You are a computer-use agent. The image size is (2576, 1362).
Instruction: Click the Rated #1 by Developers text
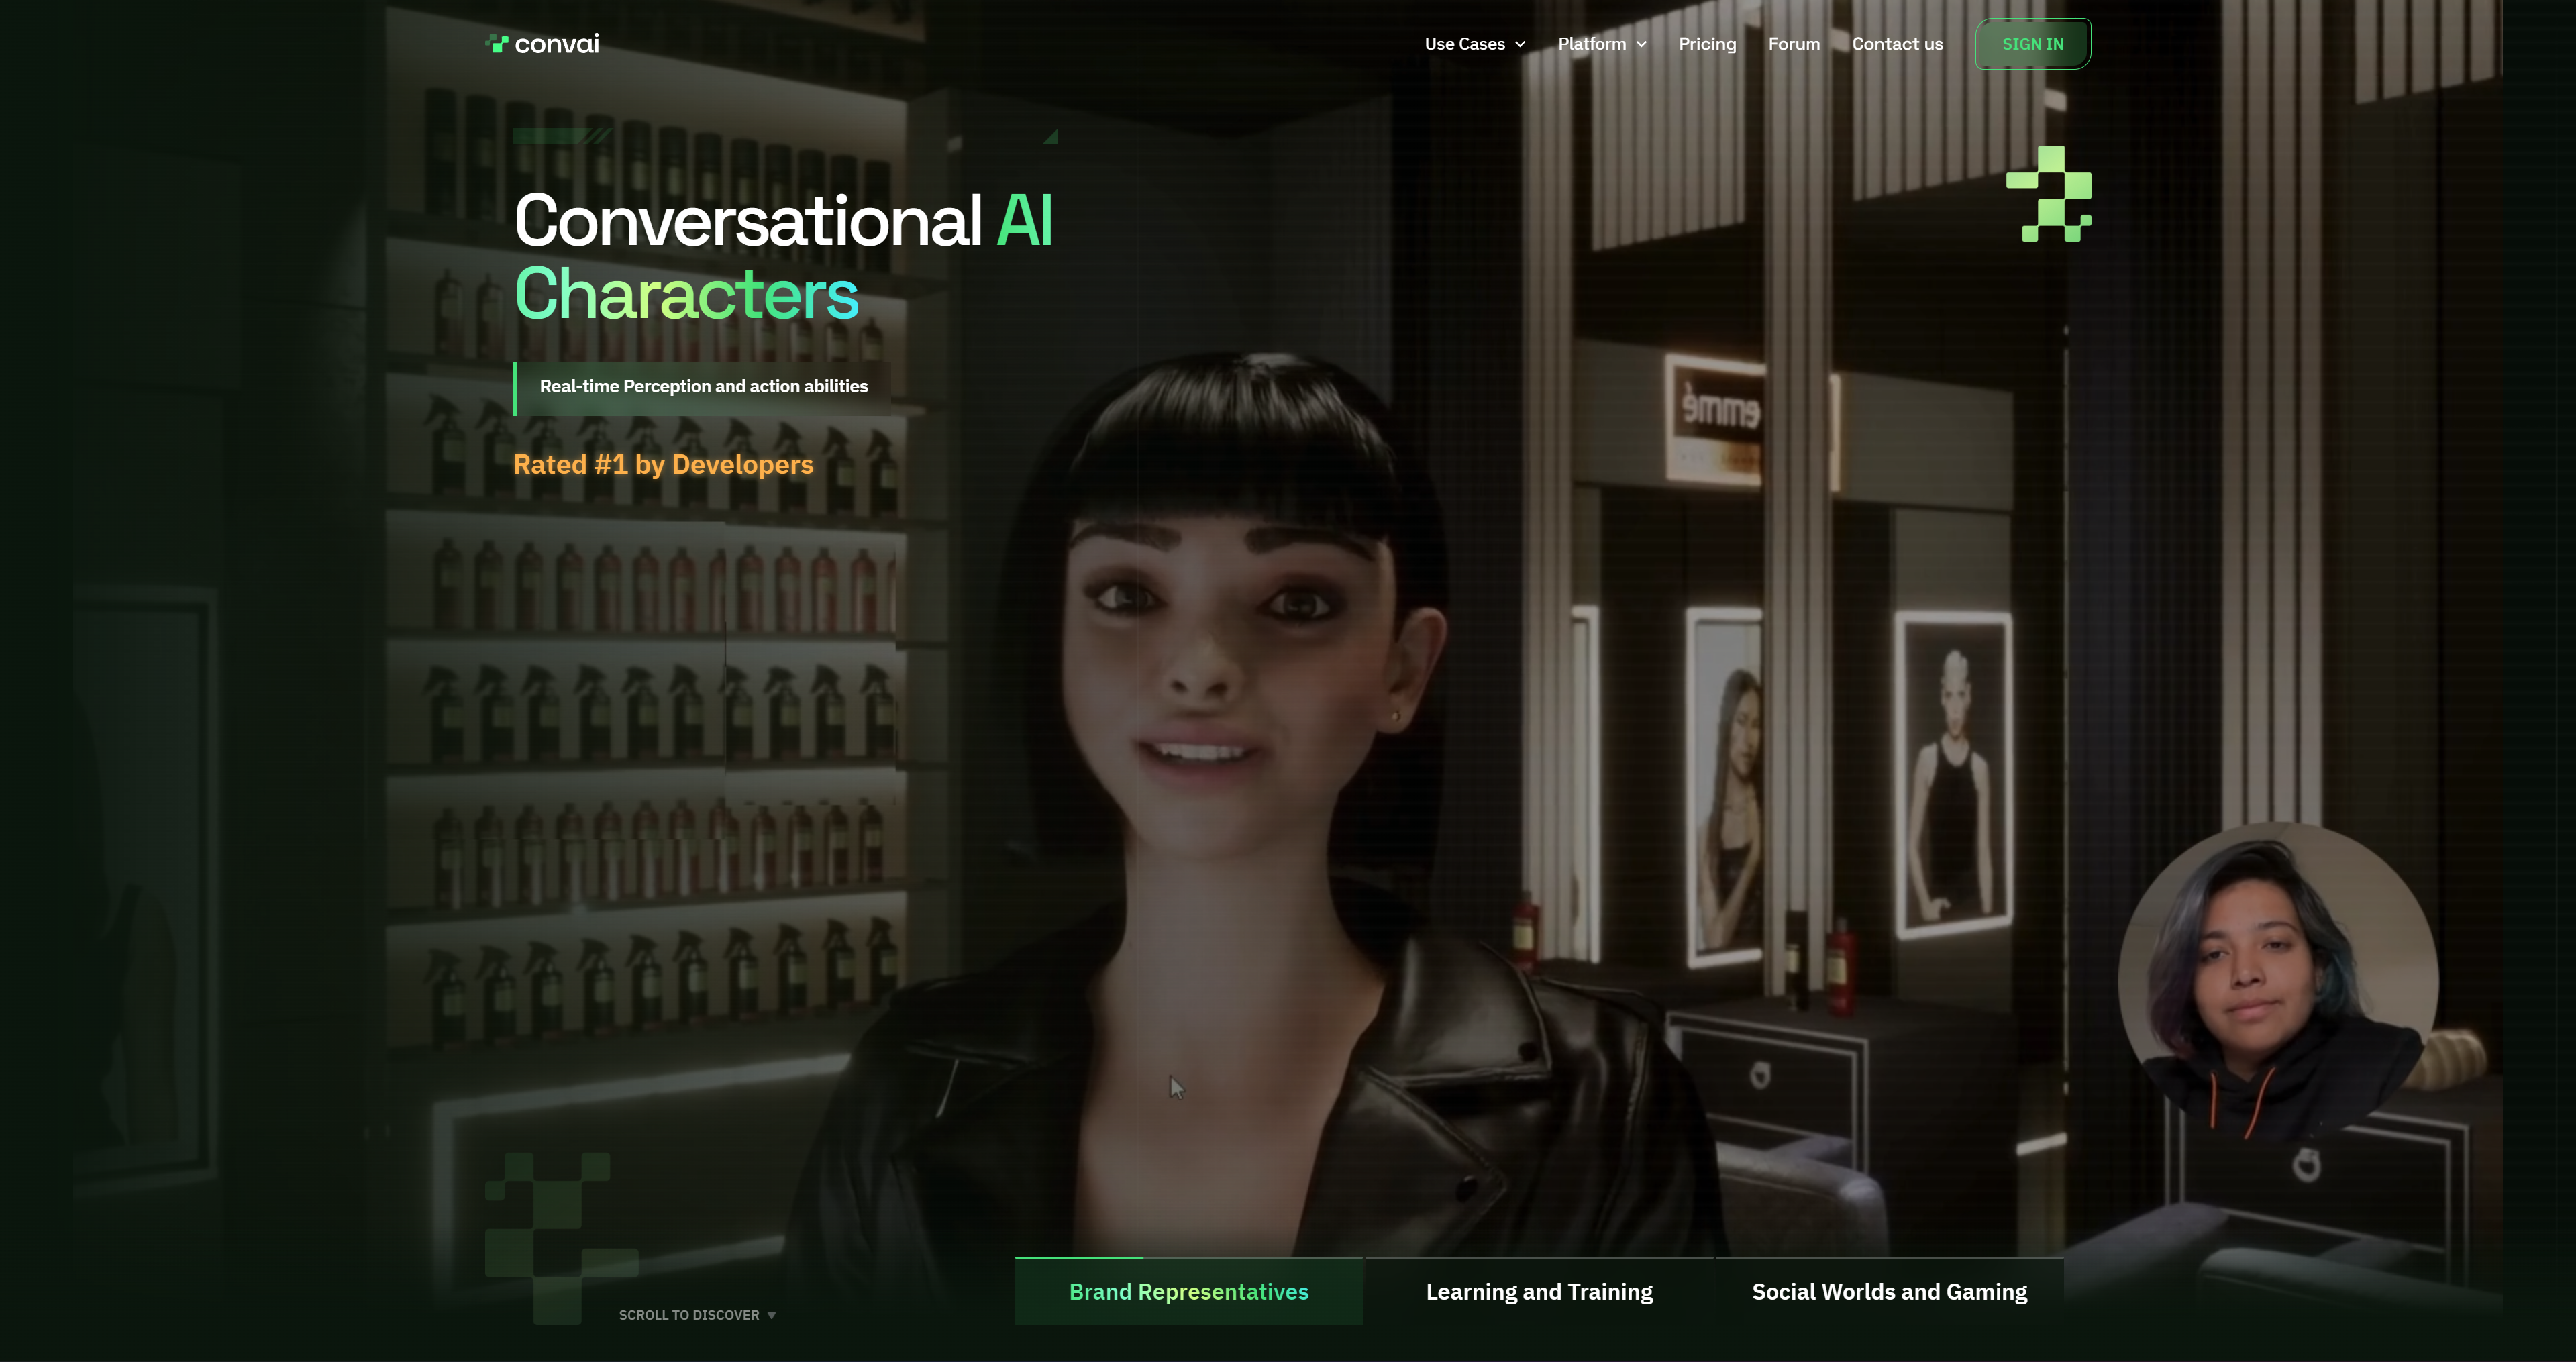click(663, 464)
